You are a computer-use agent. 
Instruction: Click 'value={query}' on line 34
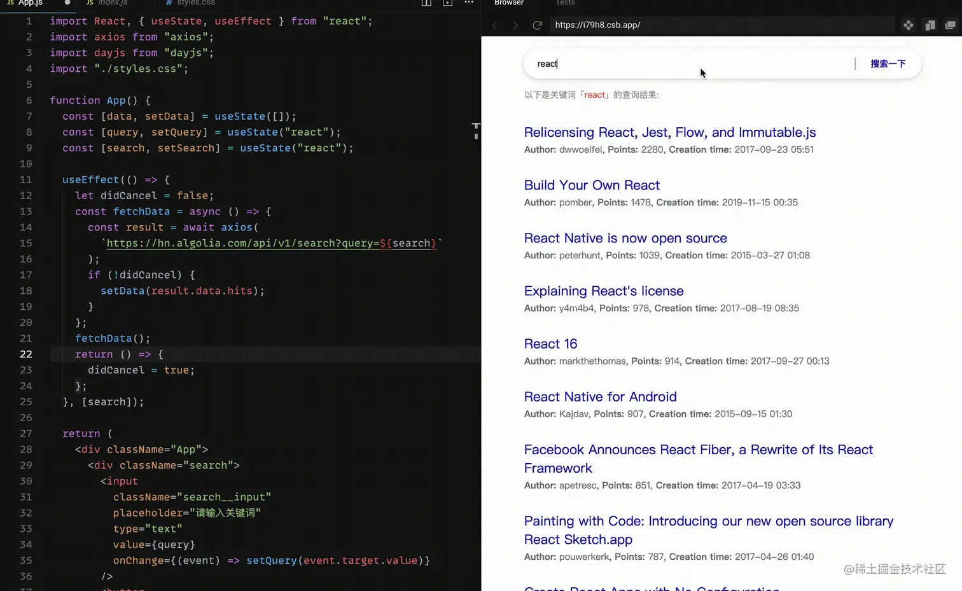tap(154, 545)
